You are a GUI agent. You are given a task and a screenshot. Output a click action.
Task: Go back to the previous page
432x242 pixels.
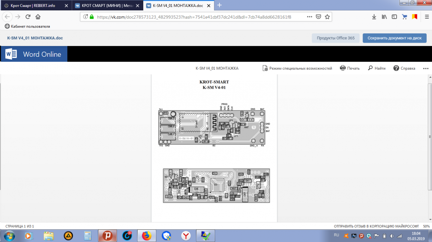pos(7,17)
